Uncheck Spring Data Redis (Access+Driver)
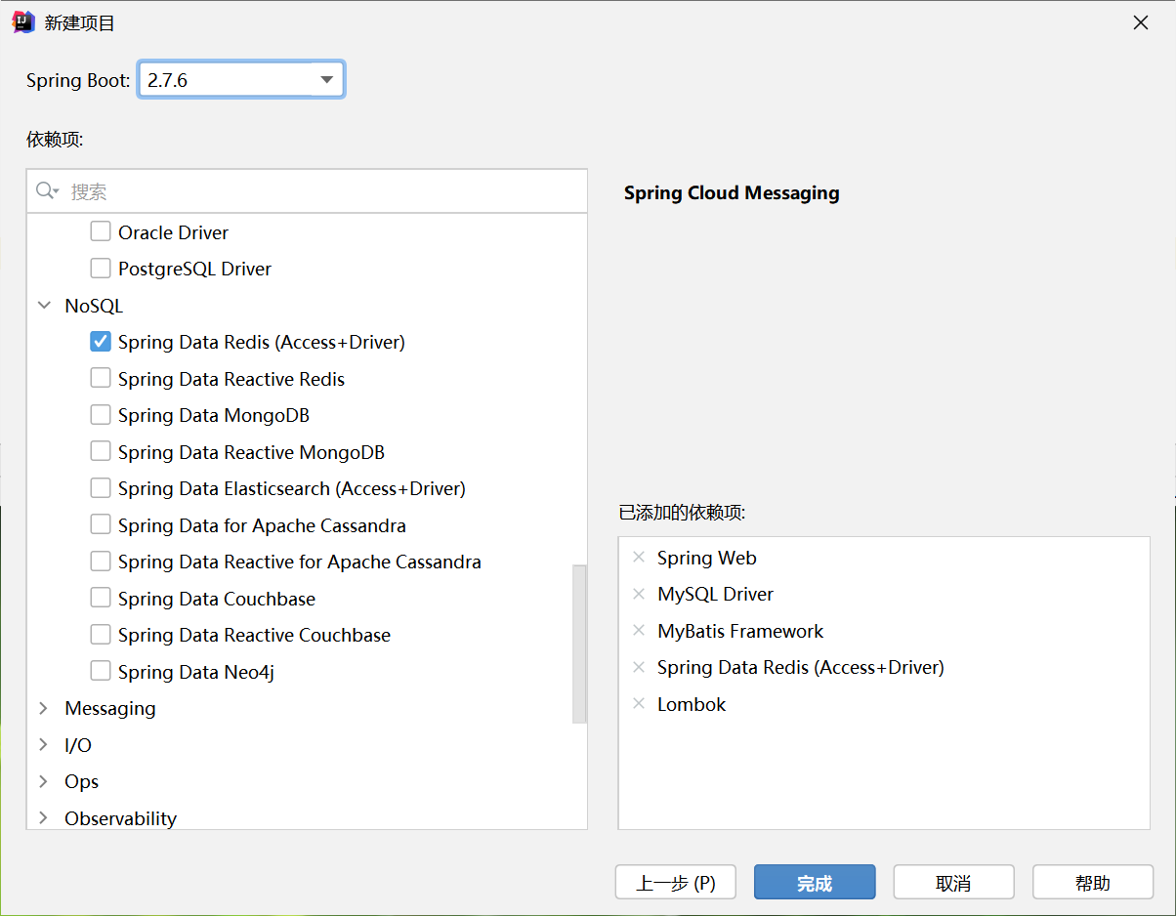This screenshot has width=1176, height=916. pyautogui.click(x=101, y=342)
